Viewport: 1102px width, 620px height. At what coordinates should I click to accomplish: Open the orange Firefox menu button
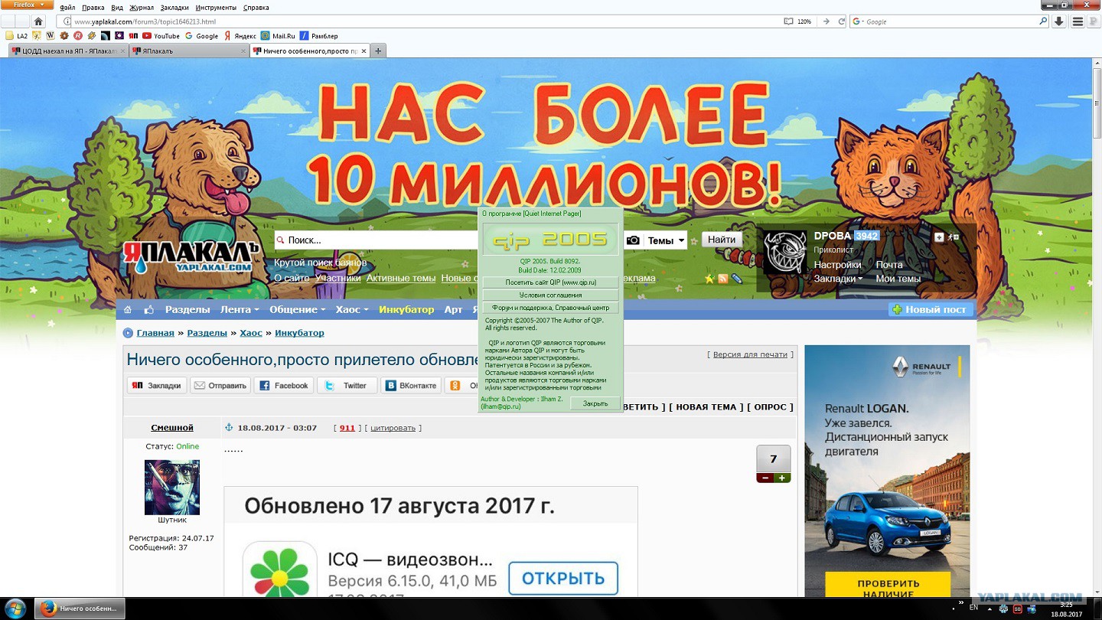coord(27,5)
